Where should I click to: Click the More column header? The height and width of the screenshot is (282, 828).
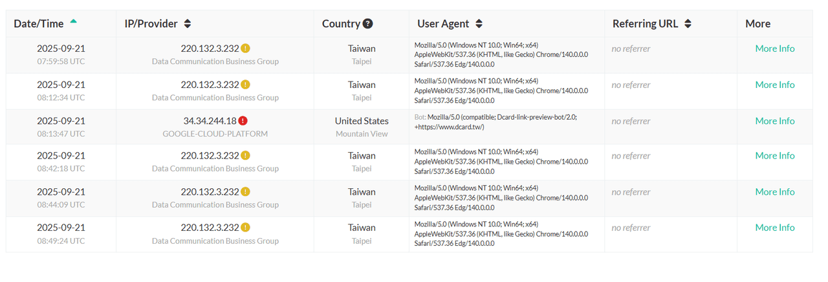(x=758, y=24)
